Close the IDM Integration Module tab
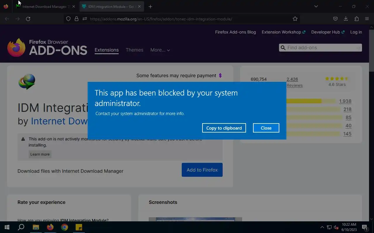This screenshot has height=233, width=374. tap(139, 6)
